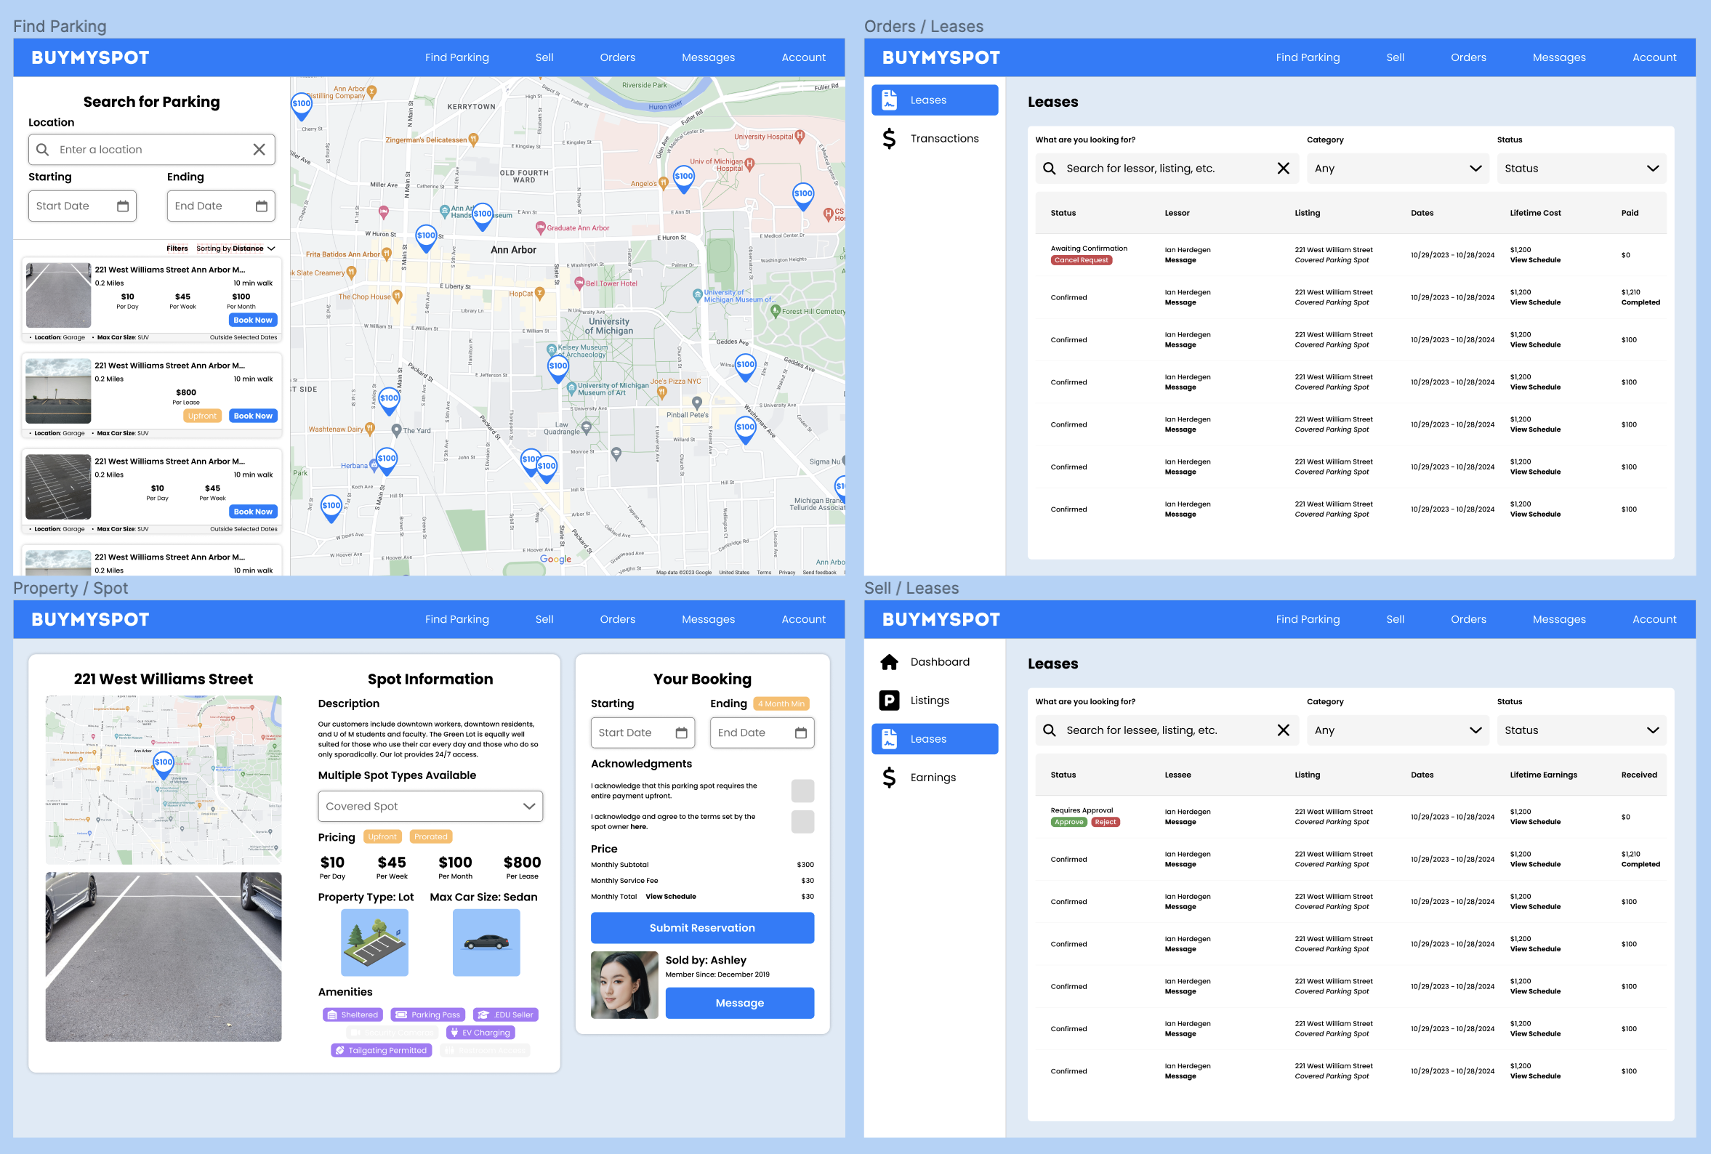The height and width of the screenshot is (1154, 1711).
Task: Open Sell menu in Find Parking navbar
Action: point(544,57)
